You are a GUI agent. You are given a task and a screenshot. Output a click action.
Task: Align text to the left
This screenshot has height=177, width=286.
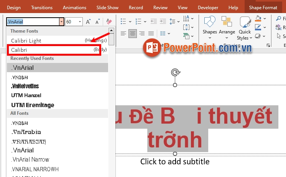[x=123, y=33]
